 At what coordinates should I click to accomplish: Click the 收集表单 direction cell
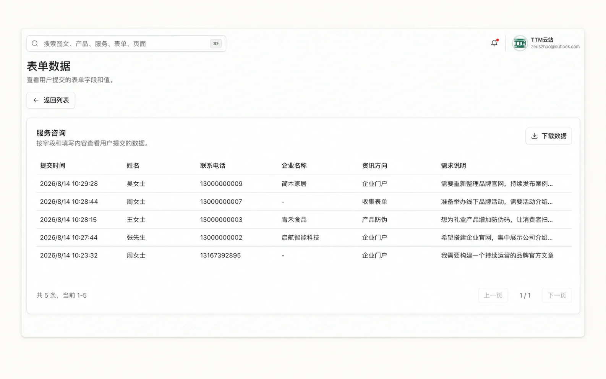click(x=374, y=202)
